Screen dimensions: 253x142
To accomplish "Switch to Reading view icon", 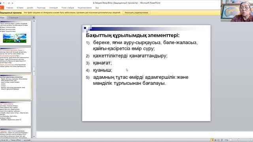I will pyautogui.click(x=219, y=140).
